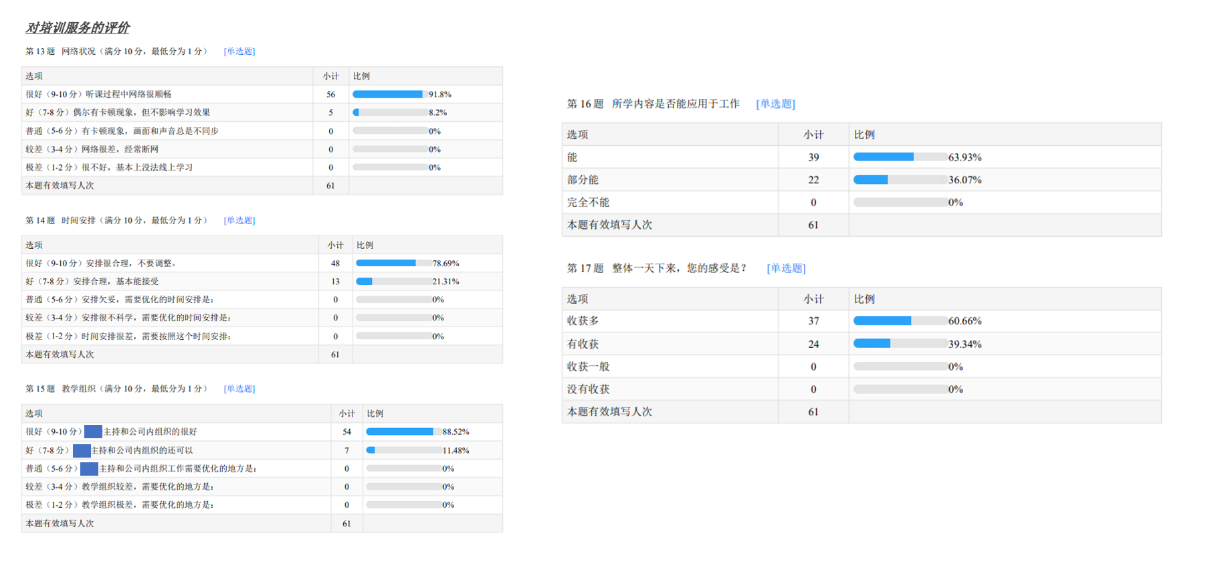Image resolution: width=1214 pixels, height=566 pixels.
Task: Click the question title 所学内容是否能应用于工作
Action: 676,104
